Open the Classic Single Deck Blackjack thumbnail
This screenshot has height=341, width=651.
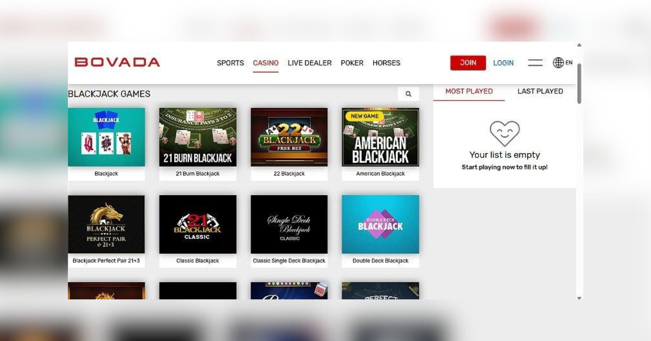(x=289, y=224)
